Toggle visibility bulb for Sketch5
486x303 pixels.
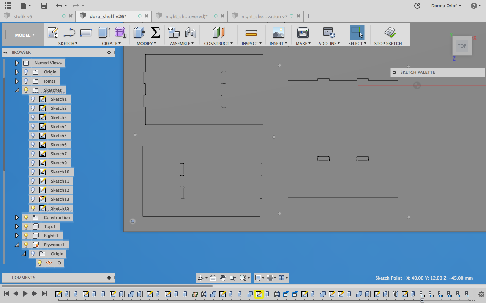click(x=33, y=136)
